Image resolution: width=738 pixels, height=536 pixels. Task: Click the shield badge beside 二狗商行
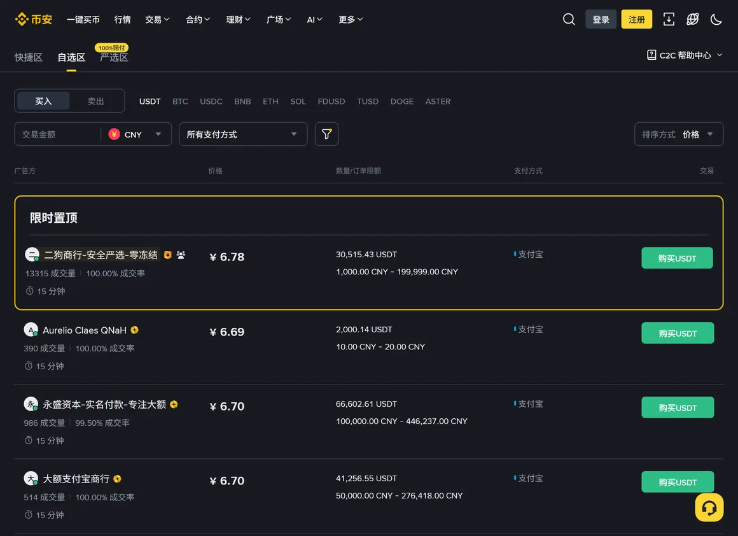(x=167, y=255)
